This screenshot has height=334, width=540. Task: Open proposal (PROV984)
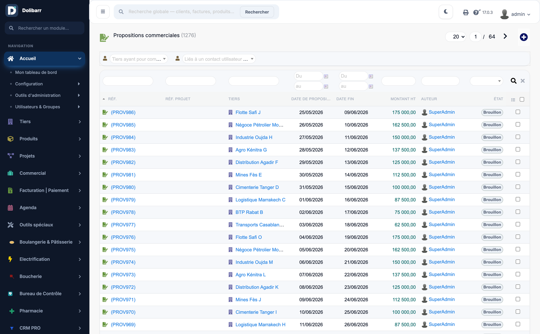click(123, 137)
